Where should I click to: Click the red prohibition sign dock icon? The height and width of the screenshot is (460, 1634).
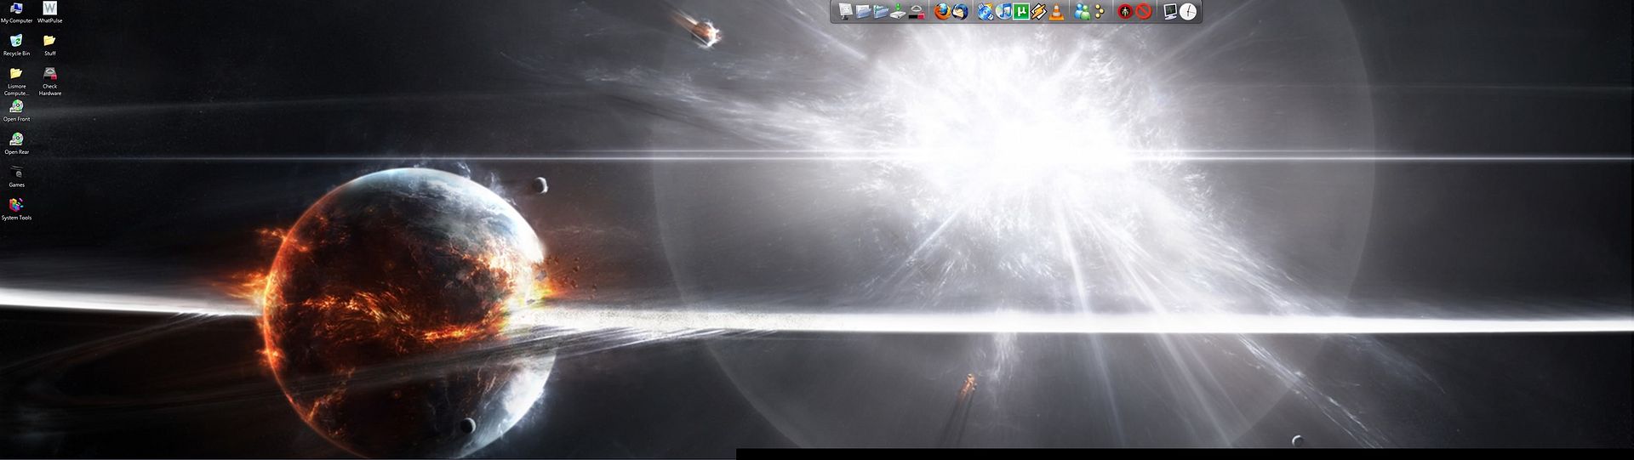[1144, 11]
